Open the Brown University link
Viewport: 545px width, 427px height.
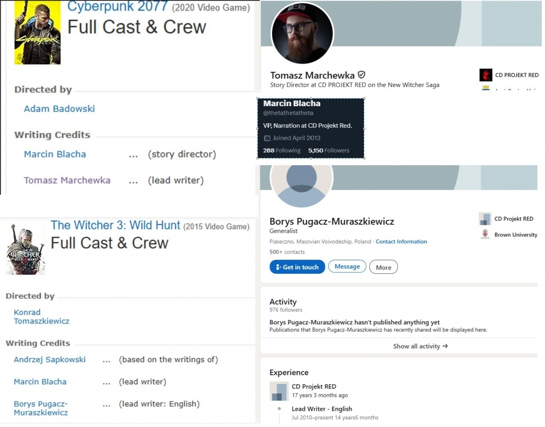coord(516,235)
